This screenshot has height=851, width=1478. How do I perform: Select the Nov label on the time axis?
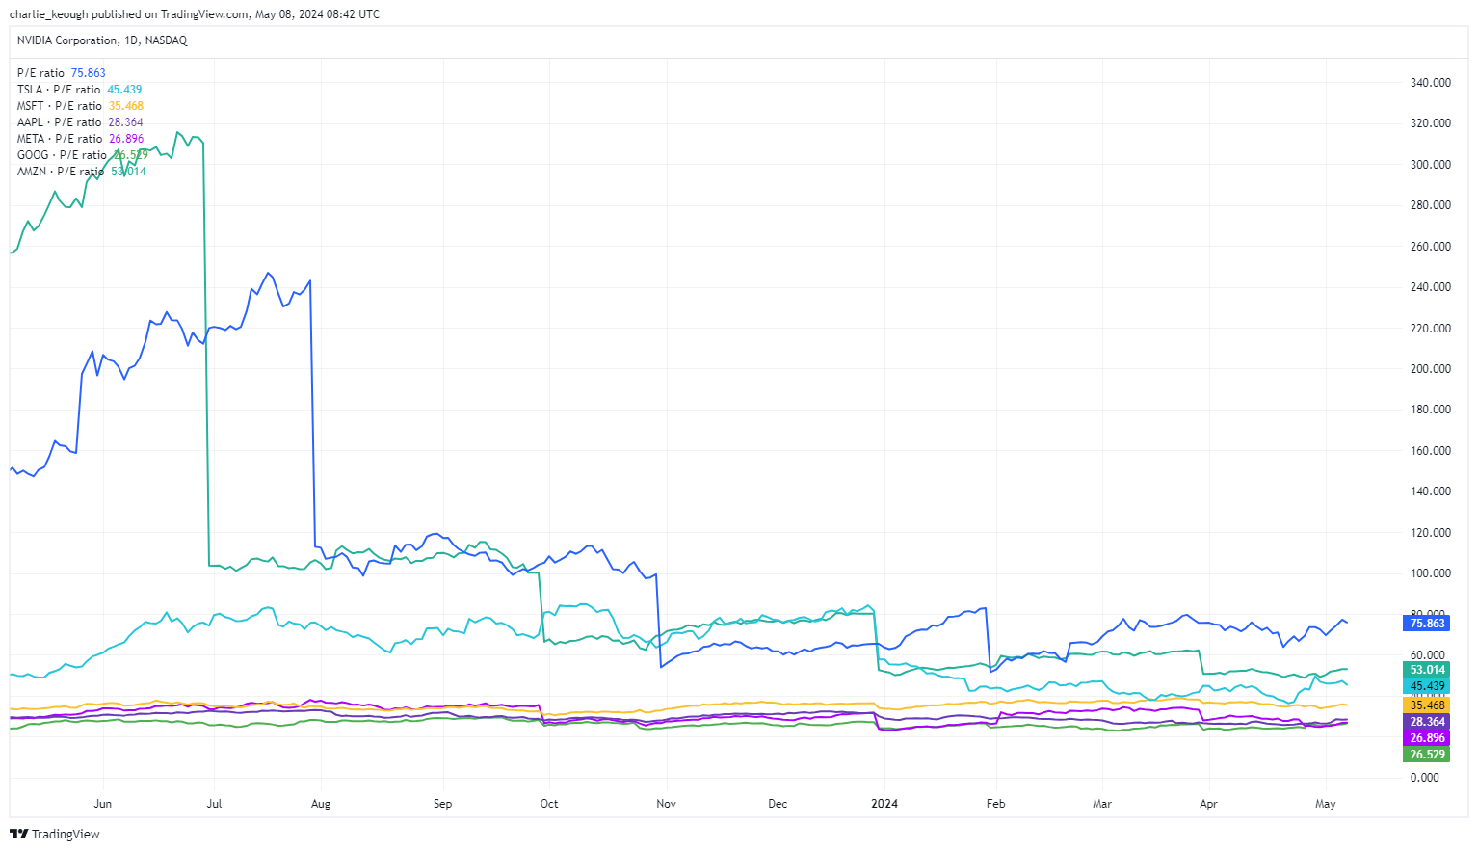pos(666,804)
